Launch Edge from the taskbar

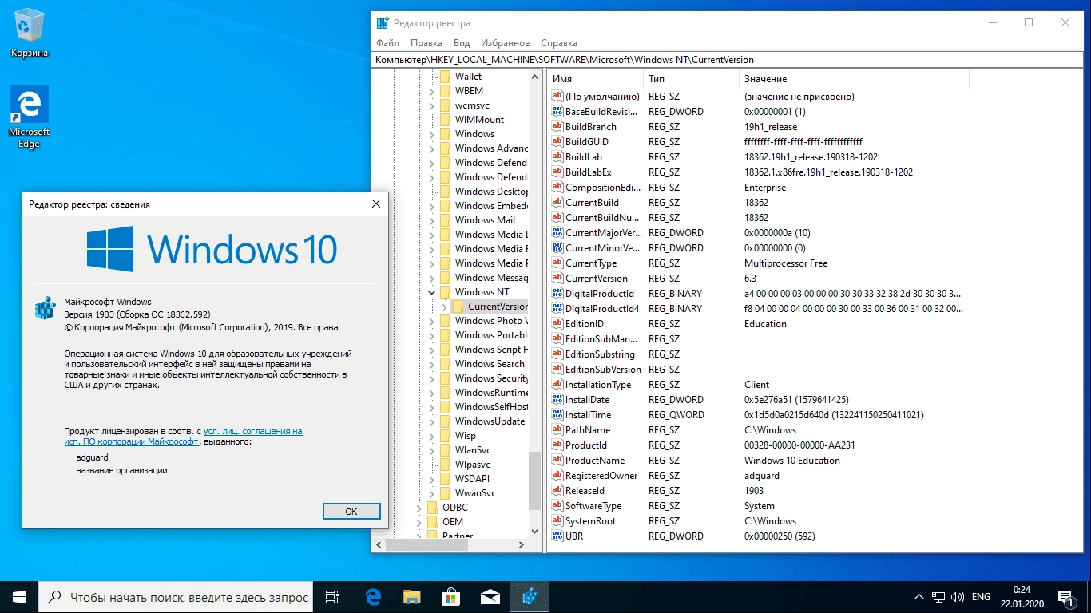click(372, 596)
